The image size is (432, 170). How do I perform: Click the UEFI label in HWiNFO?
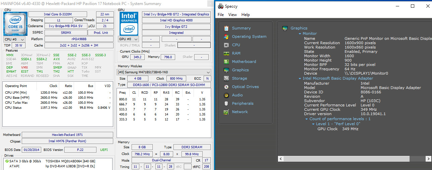coord(104,150)
